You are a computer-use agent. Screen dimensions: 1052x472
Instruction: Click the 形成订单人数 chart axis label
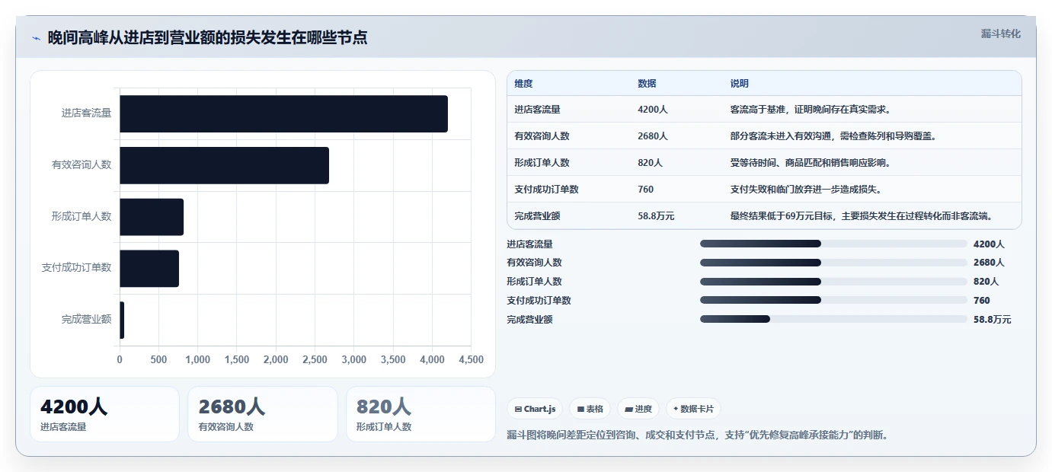click(82, 217)
